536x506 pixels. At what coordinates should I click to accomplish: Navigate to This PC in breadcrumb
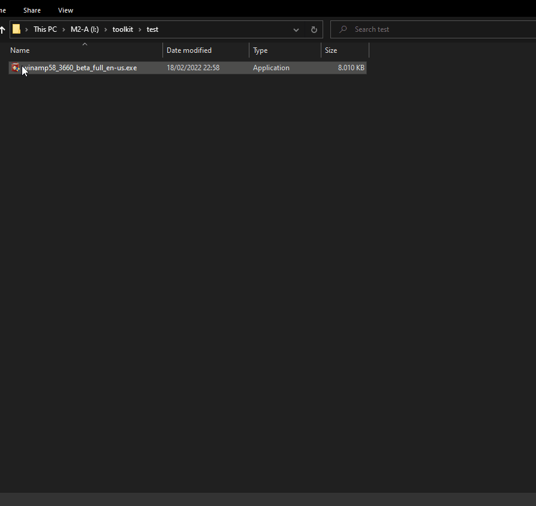[45, 29]
